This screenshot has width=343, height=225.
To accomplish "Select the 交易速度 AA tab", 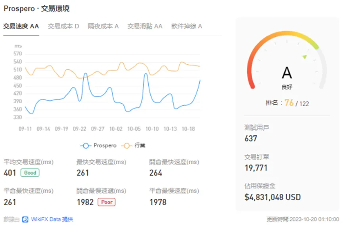I will click(x=21, y=26).
